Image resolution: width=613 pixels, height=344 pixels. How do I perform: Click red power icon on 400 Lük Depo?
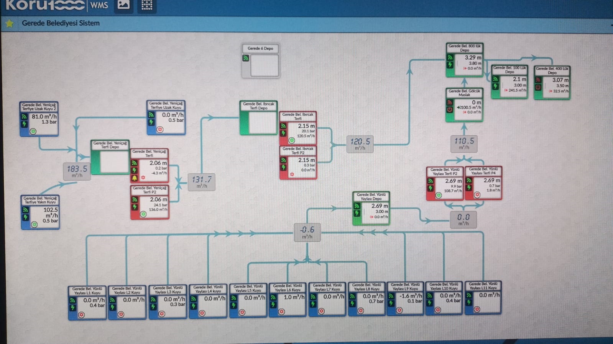538,87
